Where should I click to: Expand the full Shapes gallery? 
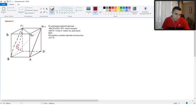click(74, 13)
